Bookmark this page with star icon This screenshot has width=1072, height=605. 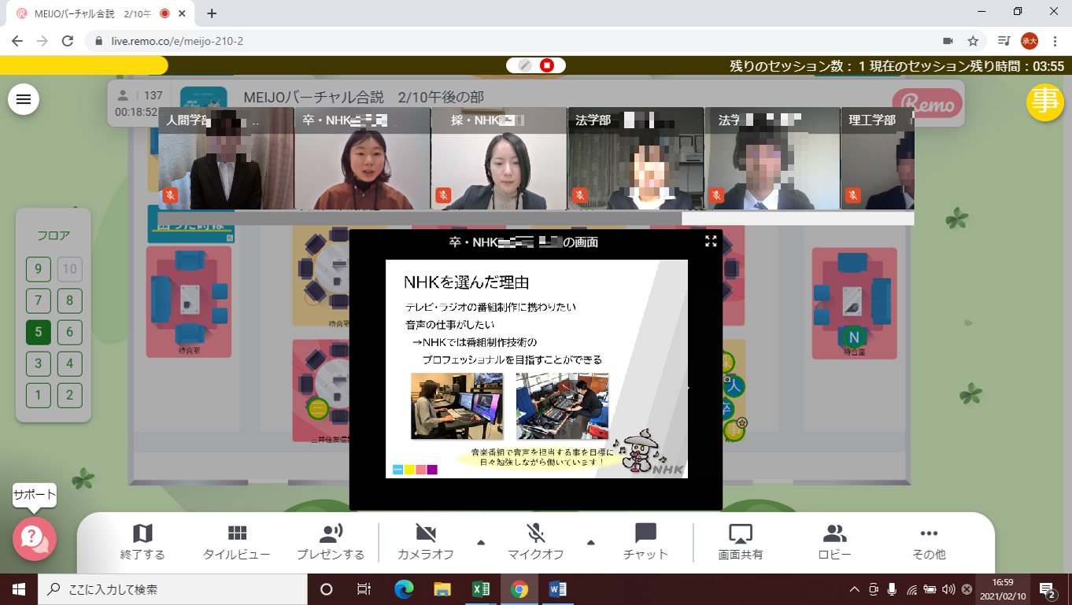click(x=973, y=41)
